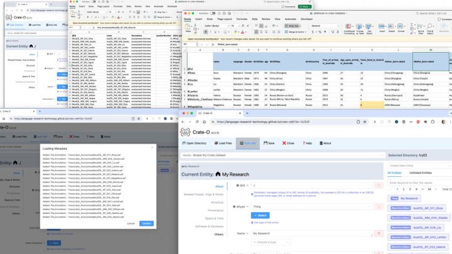Toggle Italic in front Excel window
452x254 pixels.
coord(210,32)
